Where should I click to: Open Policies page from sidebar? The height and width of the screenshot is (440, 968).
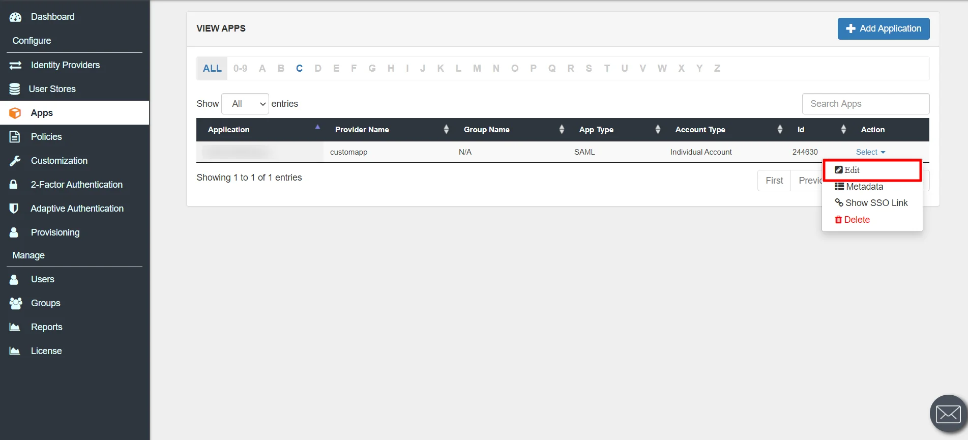click(46, 137)
